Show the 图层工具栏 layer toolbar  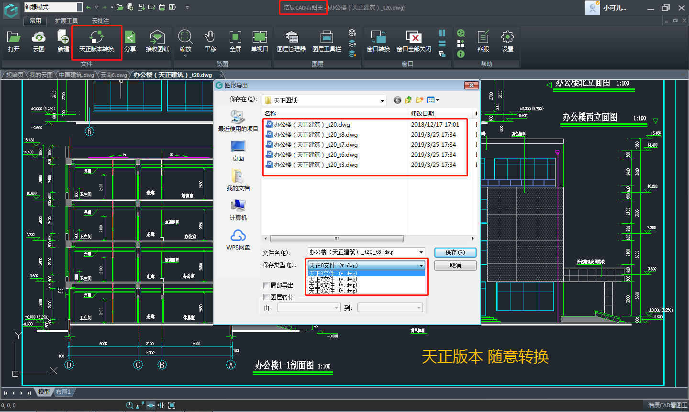pyautogui.click(x=327, y=41)
